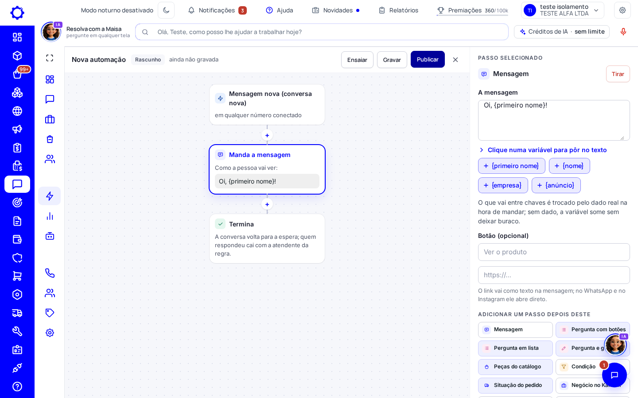
Task: Select the lightning automations icon in inner sidebar
Action: tap(50, 196)
